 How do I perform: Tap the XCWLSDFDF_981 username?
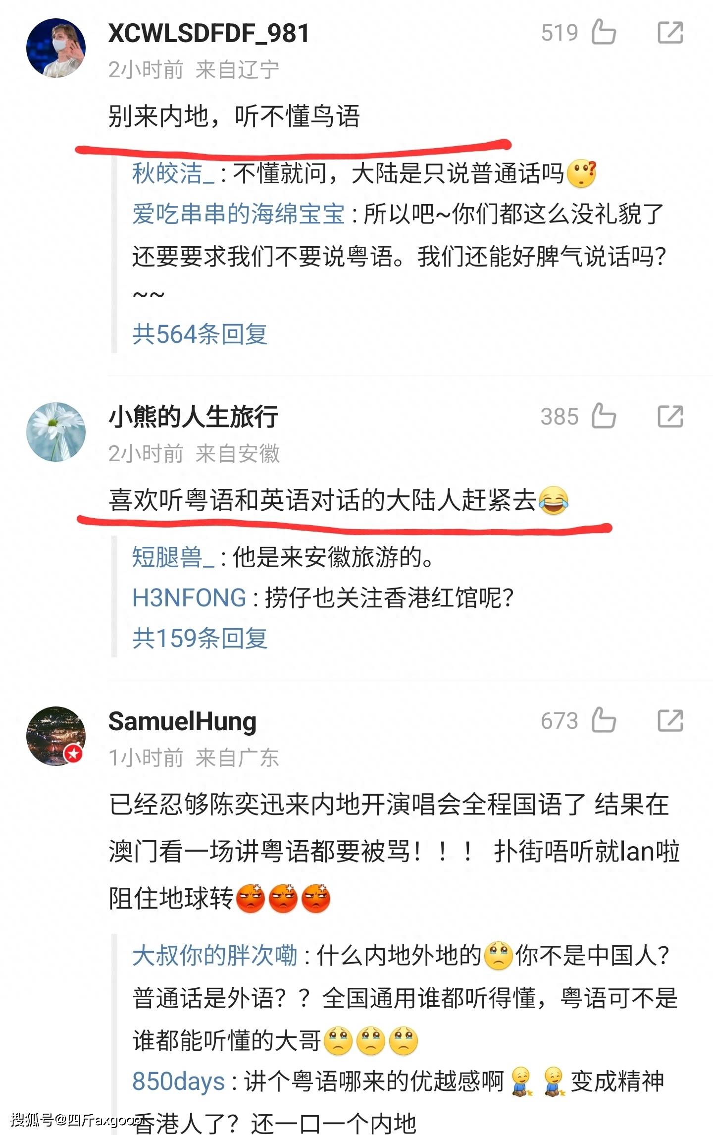209,34
